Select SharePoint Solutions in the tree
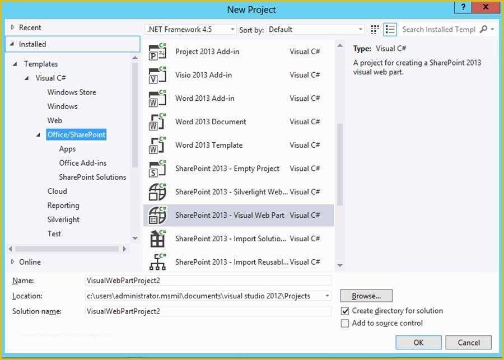Viewport: 504px width, 360px height. click(92, 177)
